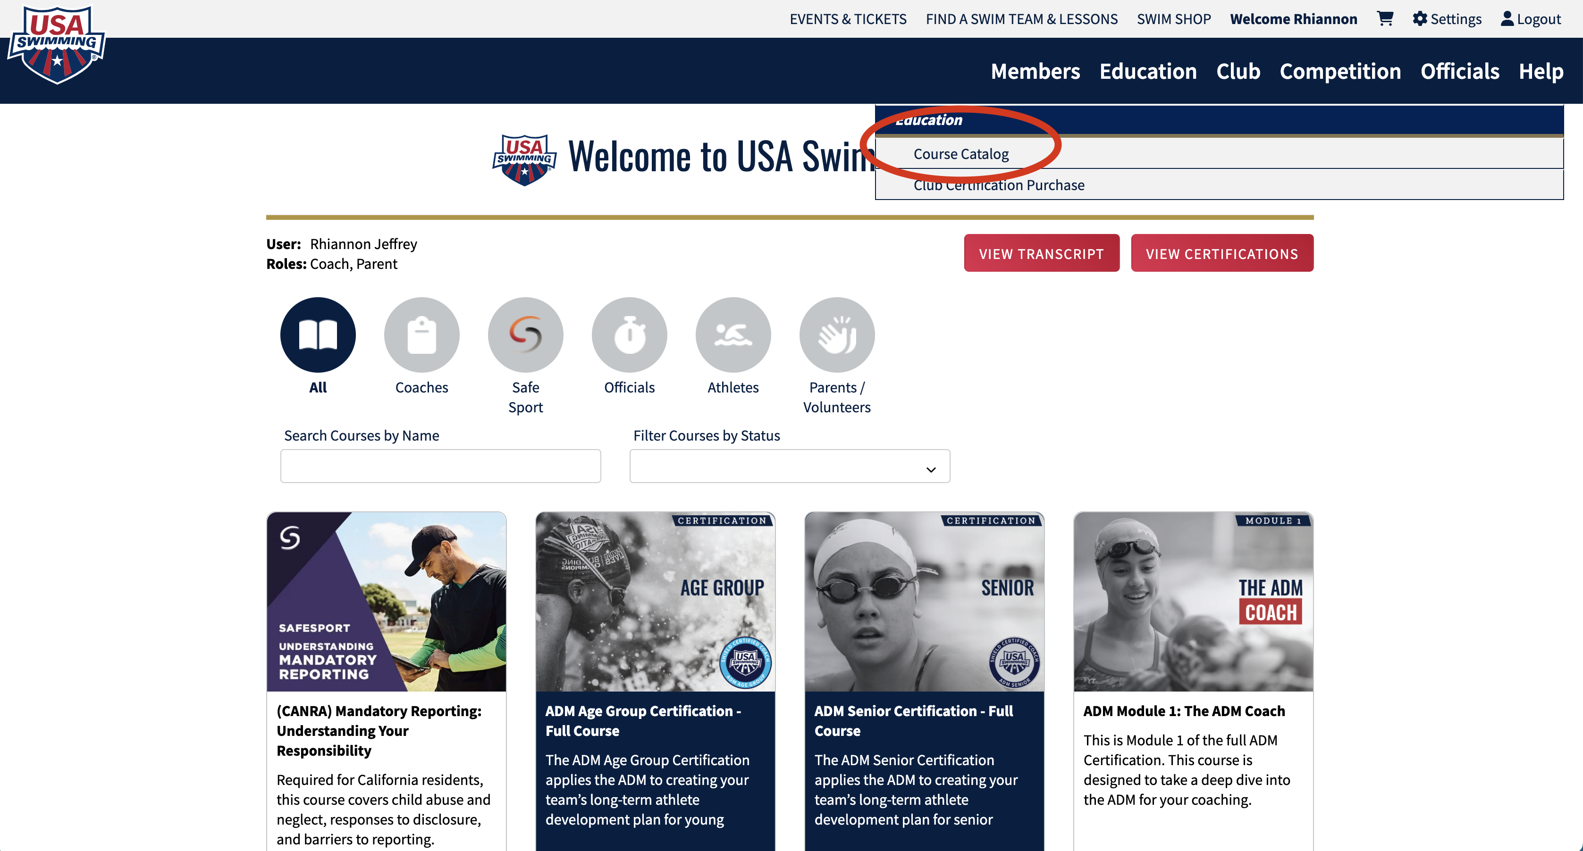Open the ADM Age Group Certification thumbnail

655,602
